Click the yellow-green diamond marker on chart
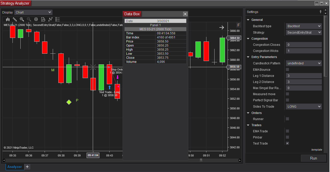 tap(69, 102)
